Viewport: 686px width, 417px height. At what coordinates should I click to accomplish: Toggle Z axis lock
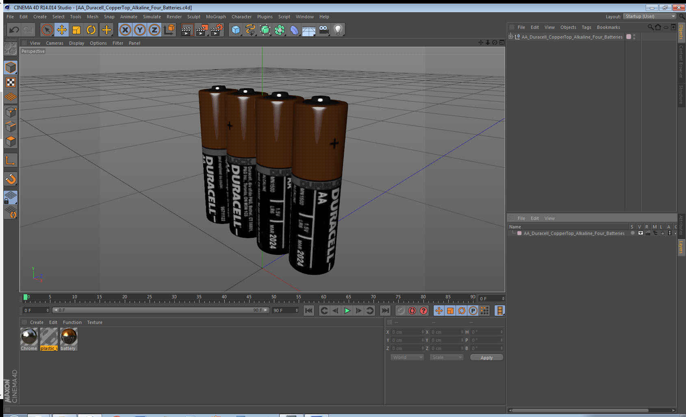[x=154, y=30]
